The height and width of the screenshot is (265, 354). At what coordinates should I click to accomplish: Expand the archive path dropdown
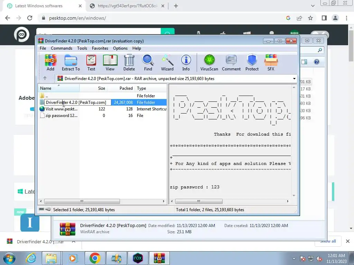point(294,78)
